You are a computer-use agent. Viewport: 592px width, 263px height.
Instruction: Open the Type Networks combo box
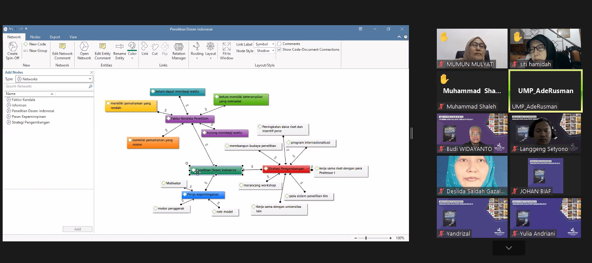[54, 79]
